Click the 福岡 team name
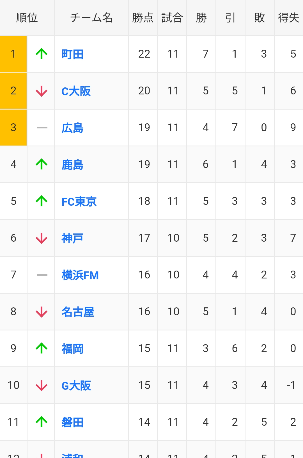The image size is (303, 458). pyautogui.click(x=72, y=349)
